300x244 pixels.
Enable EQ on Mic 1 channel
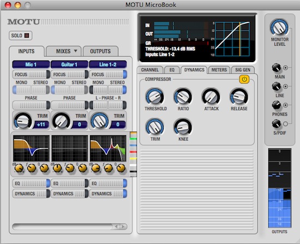pos(31,184)
